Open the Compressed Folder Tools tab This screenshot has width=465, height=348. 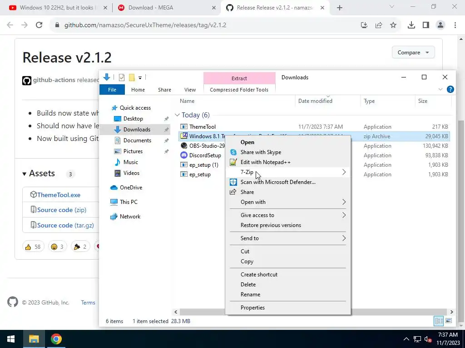(x=239, y=90)
